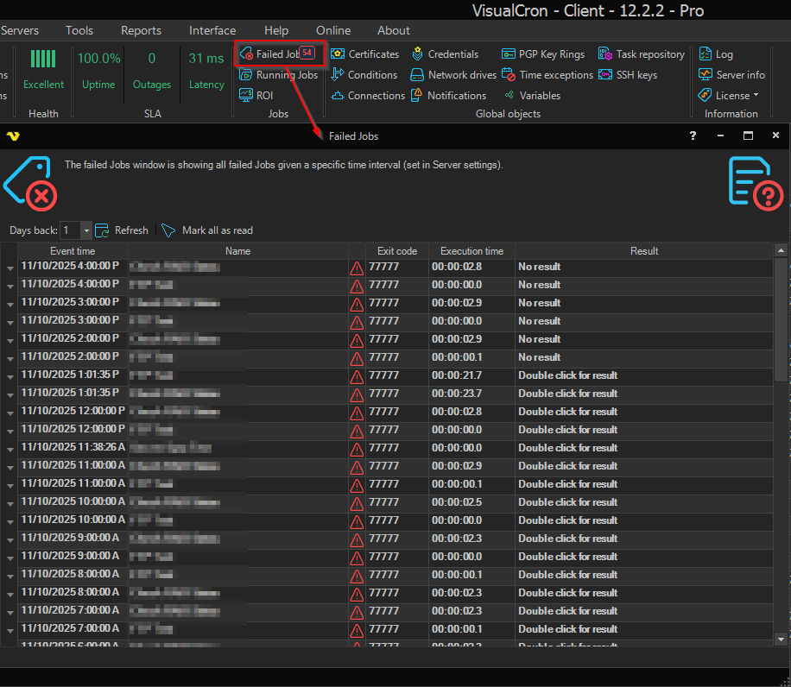Image resolution: width=791 pixels, height=687 pixels.
Task: Expand the first failed job row arrow
Action: 10,268
